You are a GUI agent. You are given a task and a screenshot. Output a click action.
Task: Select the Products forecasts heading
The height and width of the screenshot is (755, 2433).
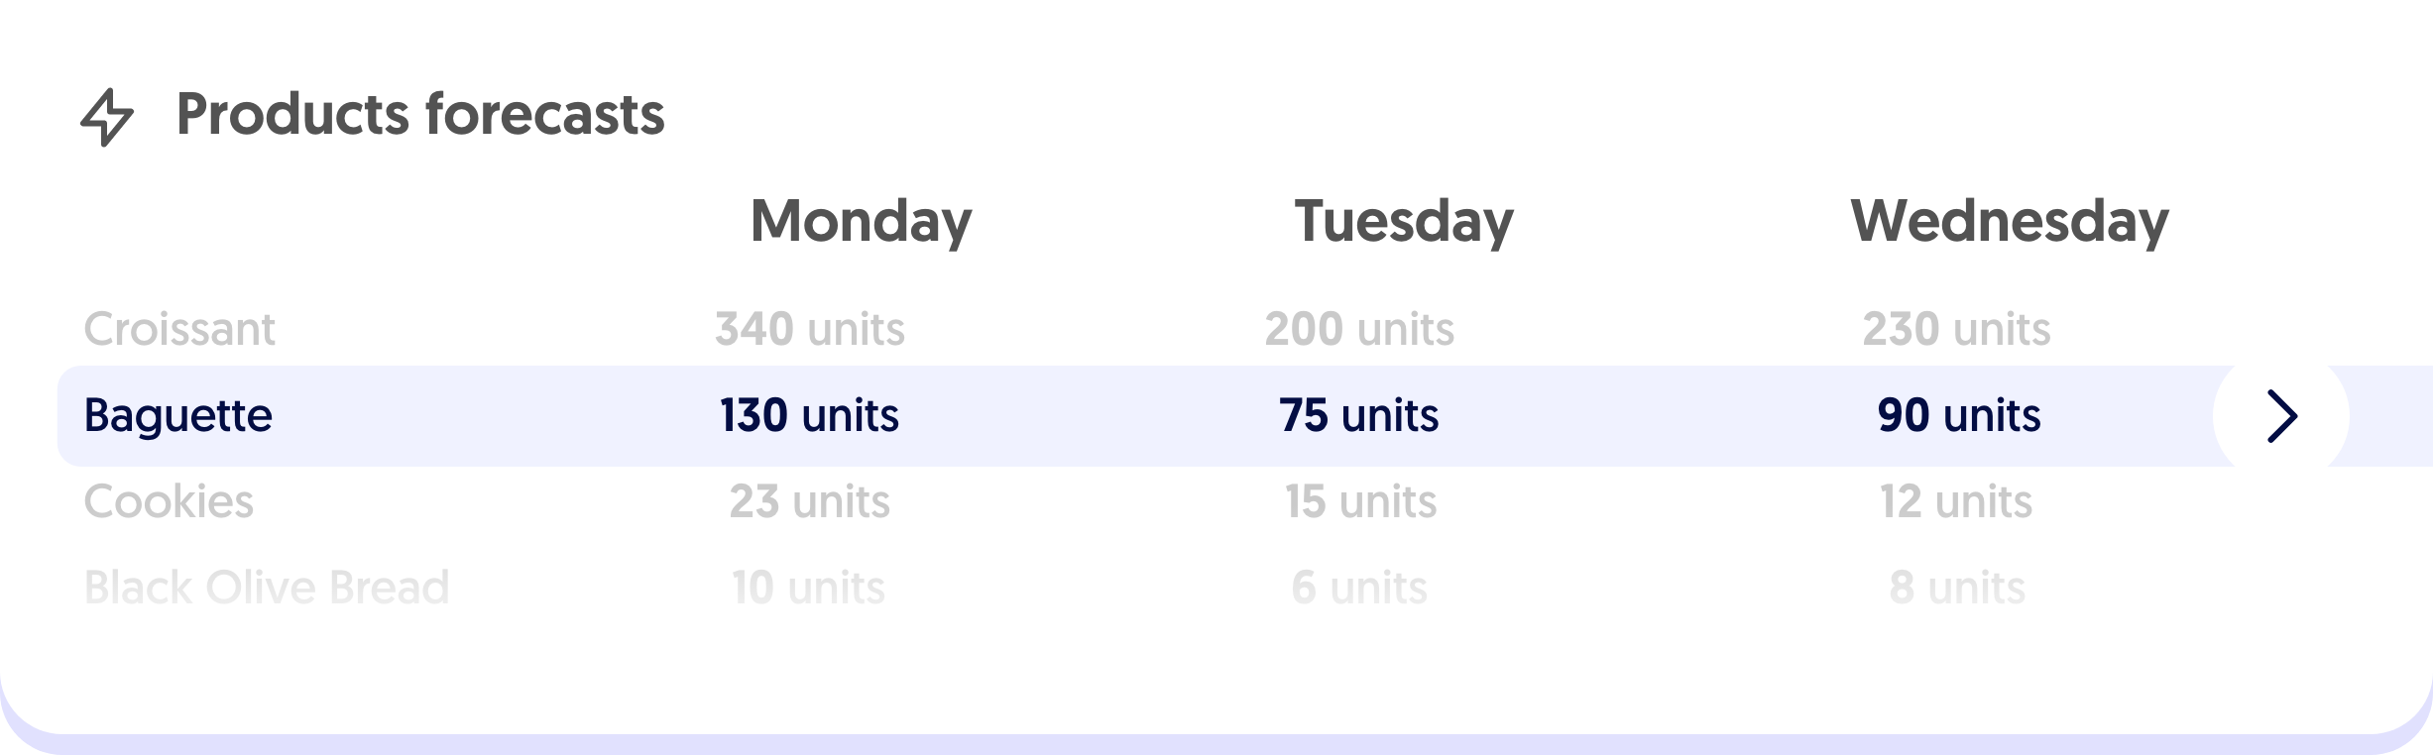click(420, 114)
